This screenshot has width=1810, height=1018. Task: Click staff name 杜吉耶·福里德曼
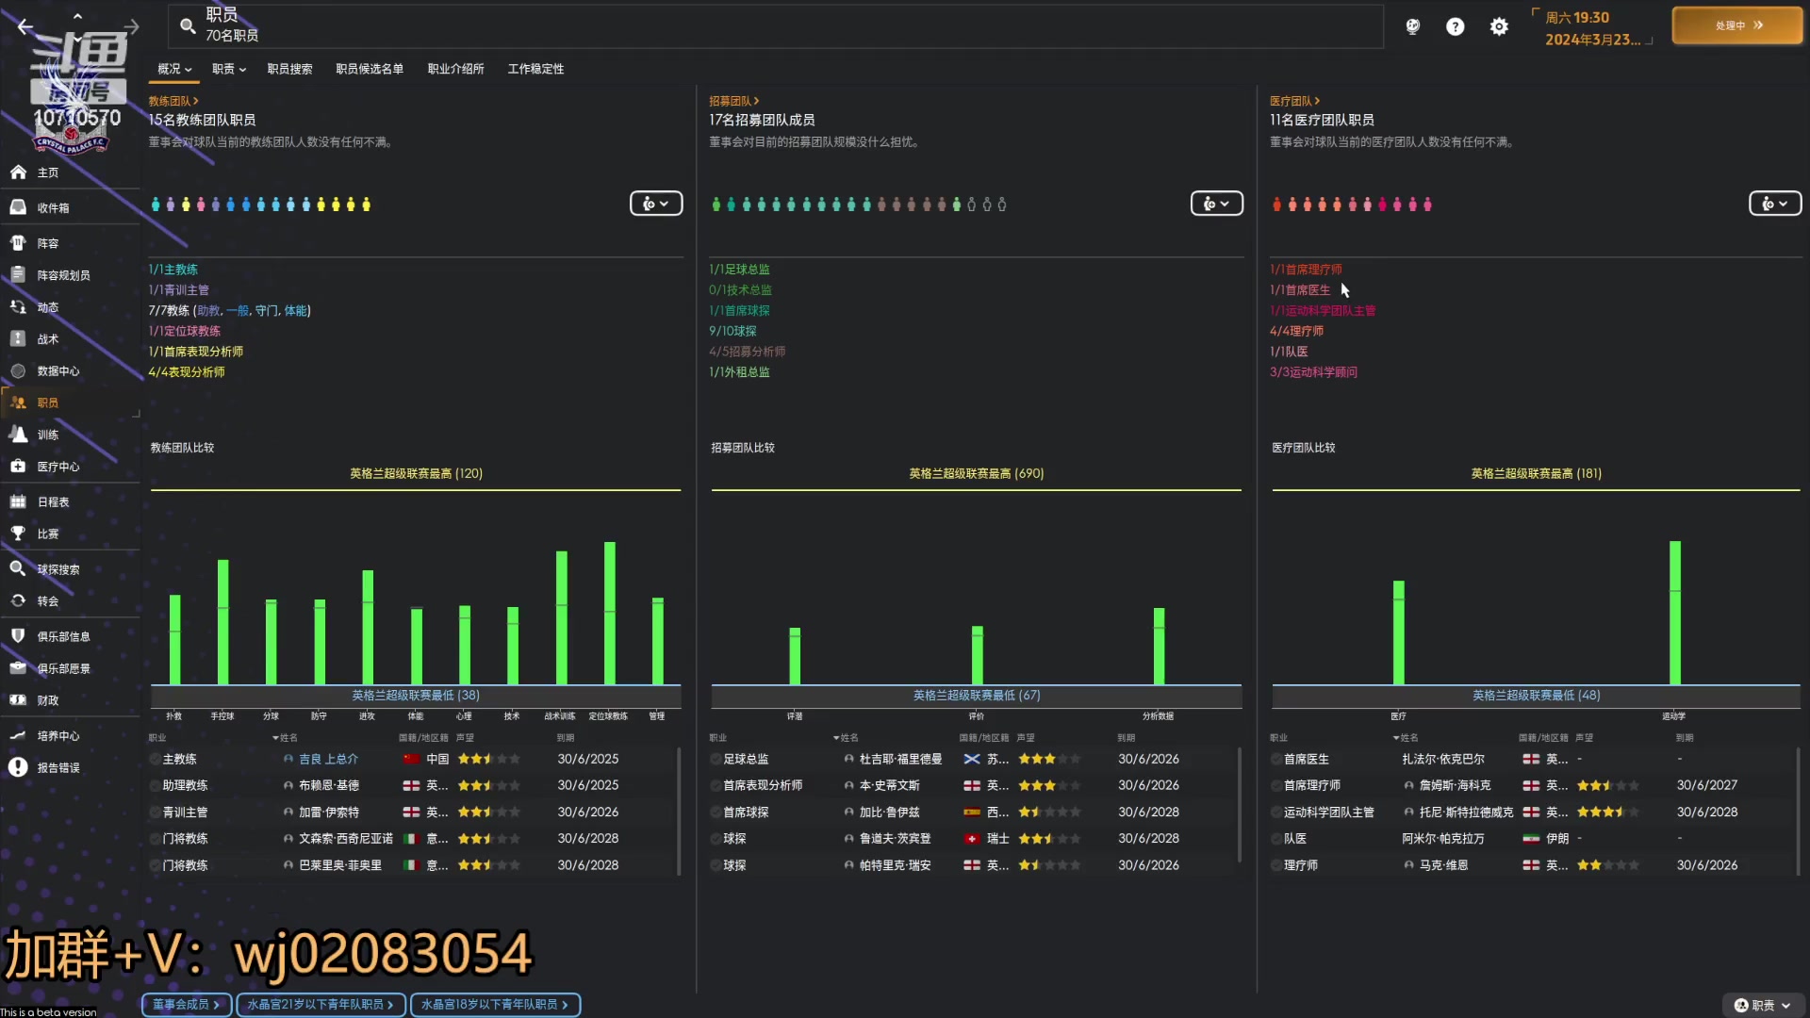tap(900, 759)
